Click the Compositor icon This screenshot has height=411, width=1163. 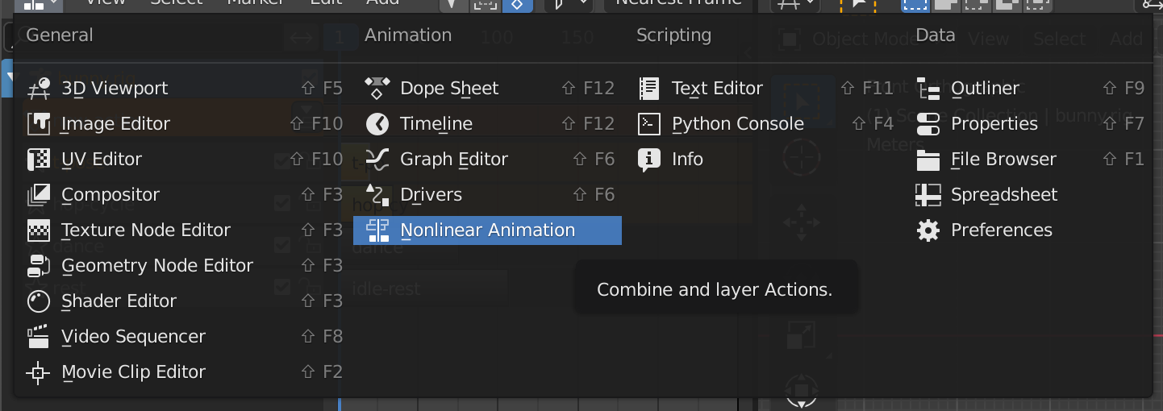click(39, 195)
